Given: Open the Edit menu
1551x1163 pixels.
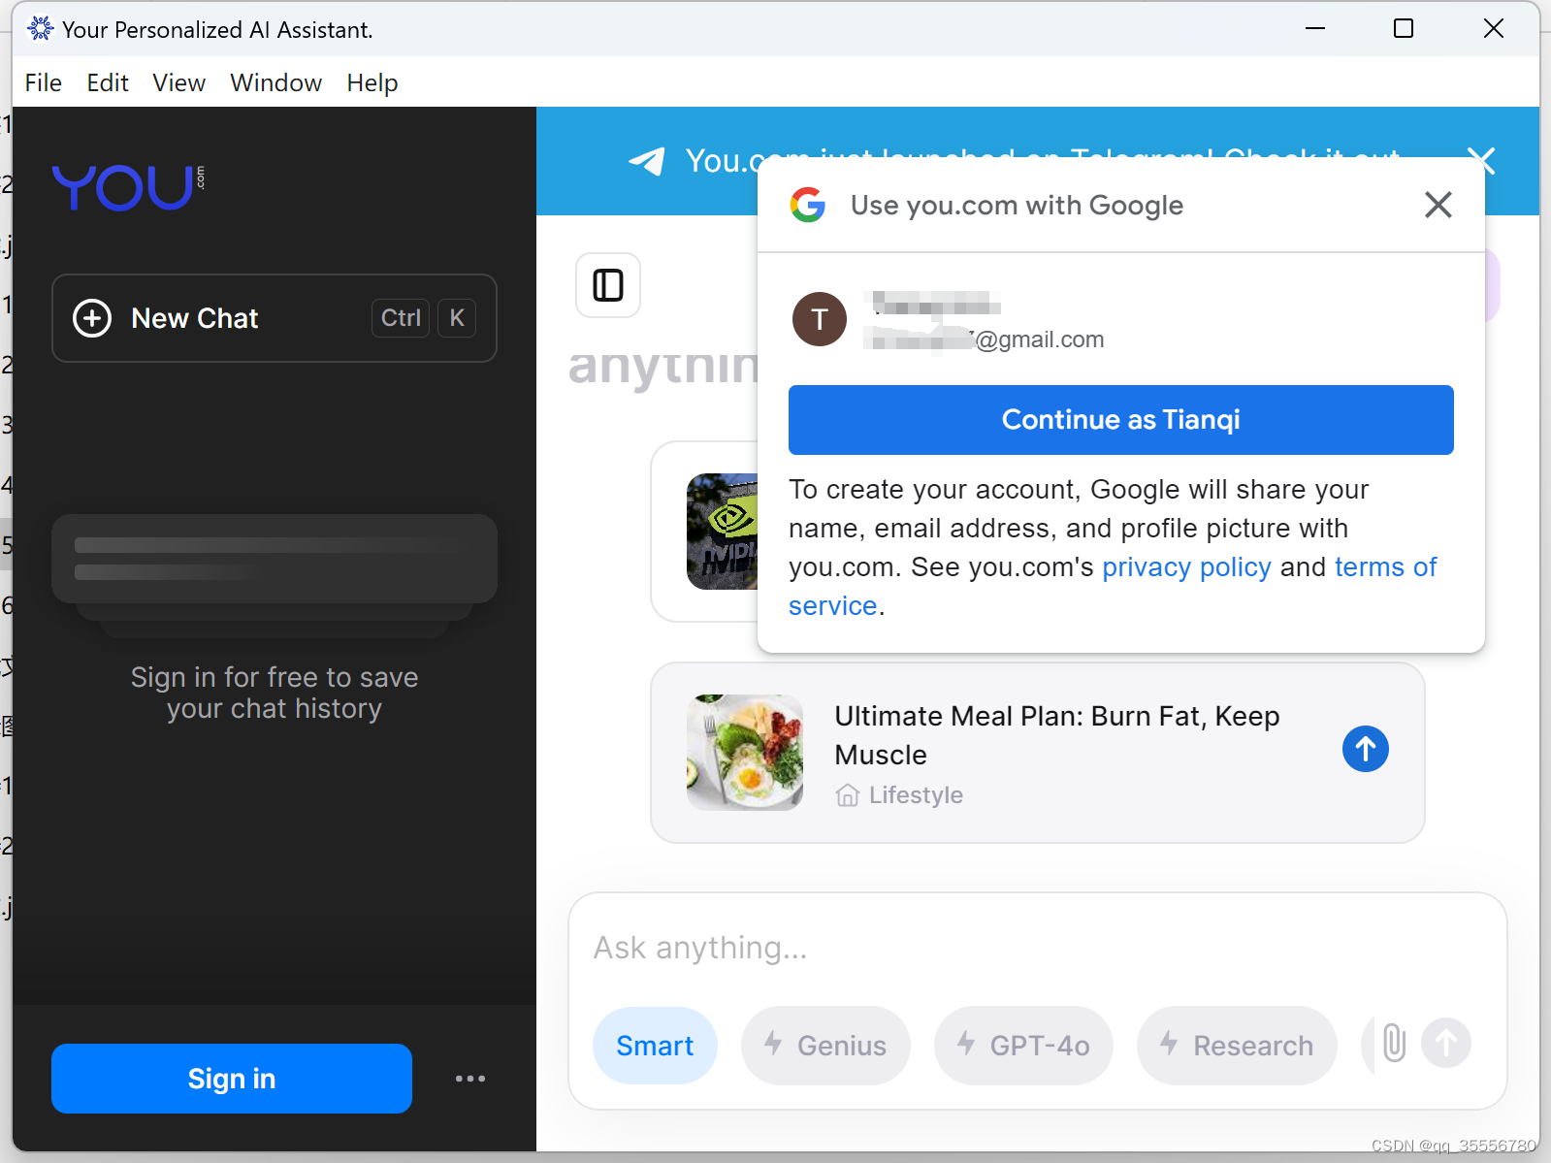Looking at the screenshot, I should (108, 83).
